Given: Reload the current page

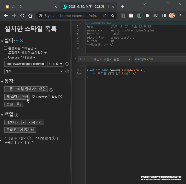Looking at the screenshot, I should click(x=22, y=16).
